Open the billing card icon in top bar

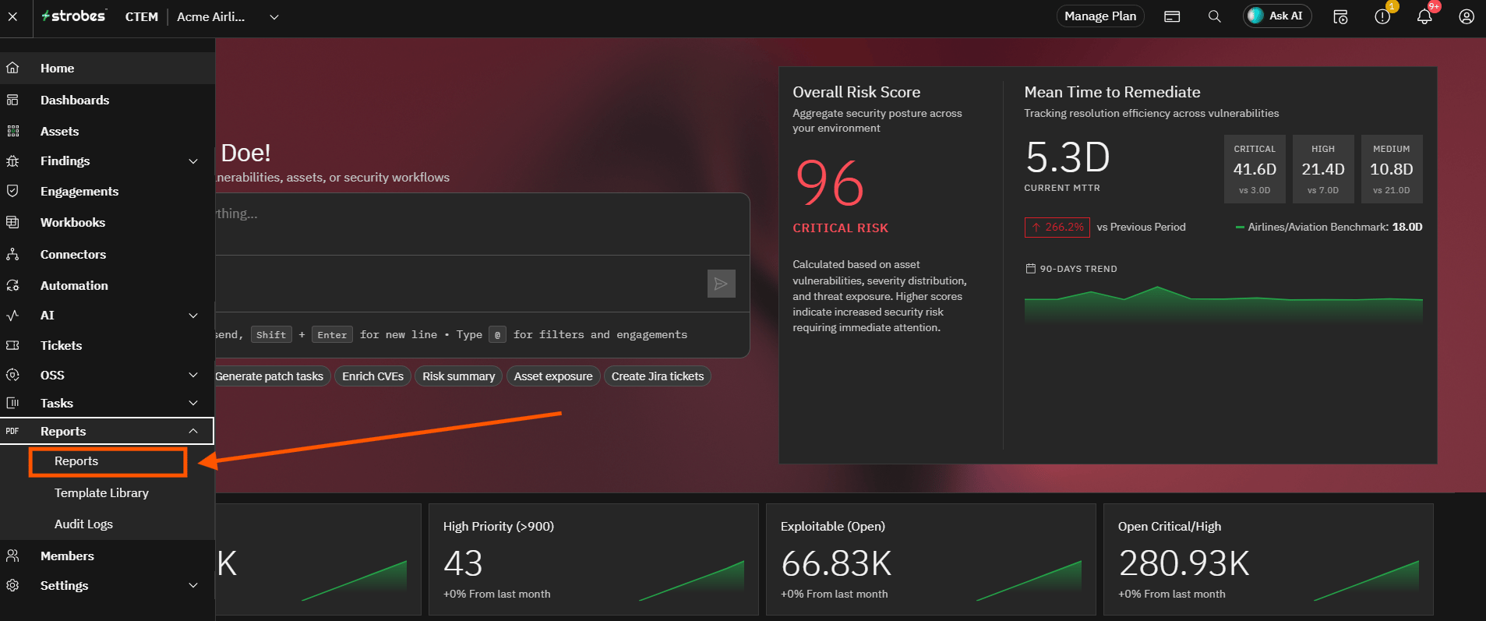[x=1172, y=16]
